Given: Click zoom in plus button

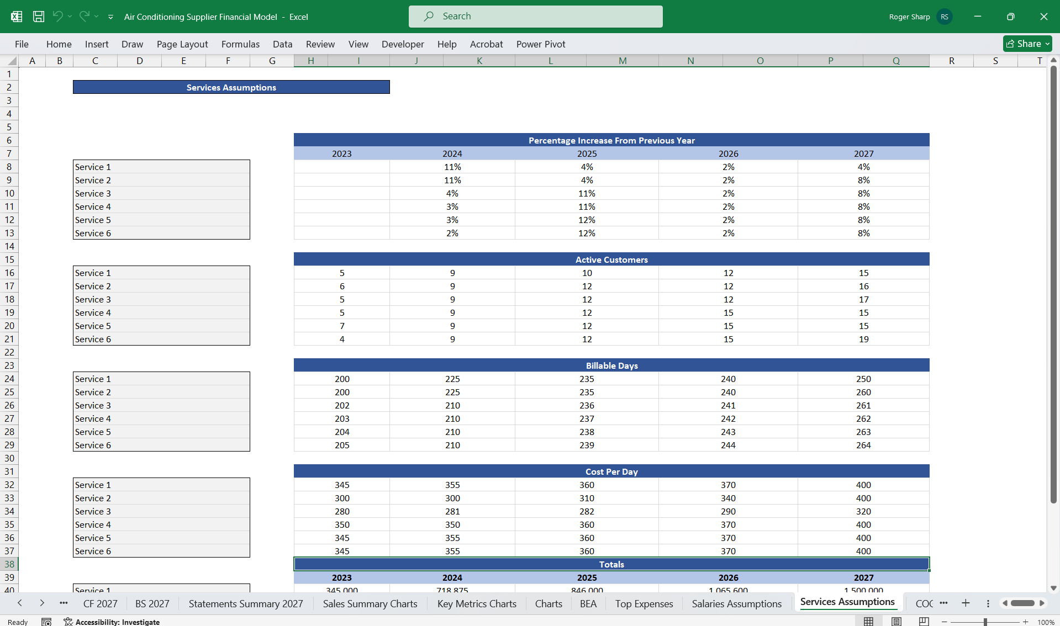Looking at the screenshot, I should tap(1025, 622).
